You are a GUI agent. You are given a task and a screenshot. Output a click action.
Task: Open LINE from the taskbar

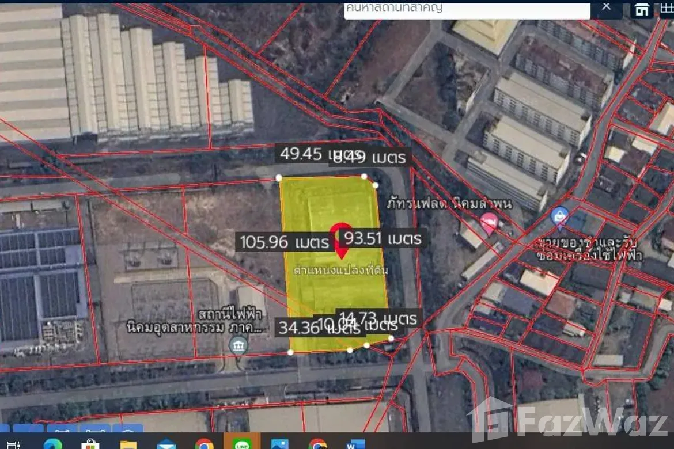coord(242,443)
